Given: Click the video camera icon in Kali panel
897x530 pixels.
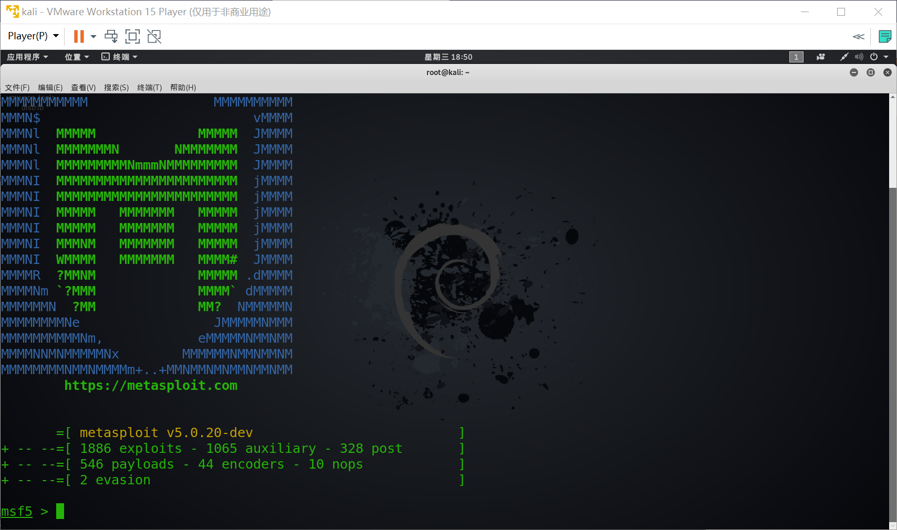Looking at the screenshot, I should pyautogui.click(x=820, y=57).
